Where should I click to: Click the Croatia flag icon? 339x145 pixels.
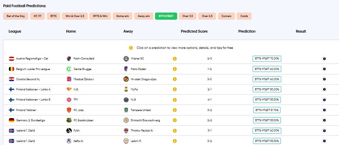(12, 79)
